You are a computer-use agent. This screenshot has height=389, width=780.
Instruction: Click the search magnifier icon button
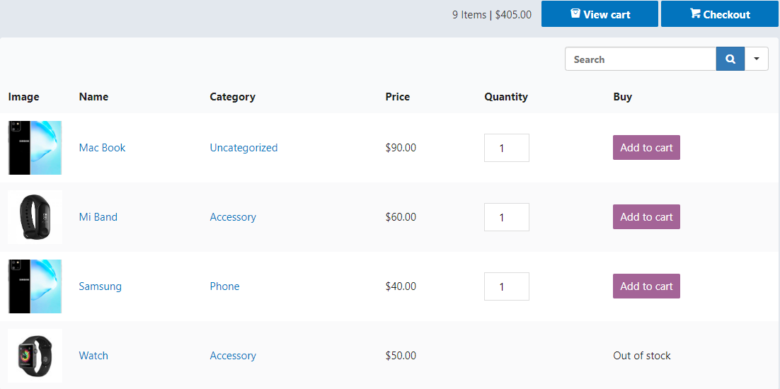point(730,59)
